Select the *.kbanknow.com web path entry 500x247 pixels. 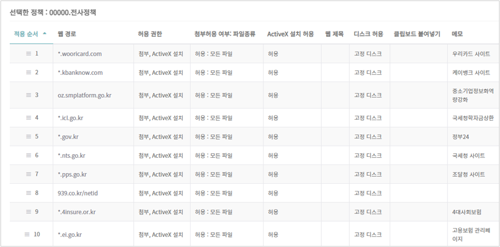pyautogui.click(x=80, y=72)
